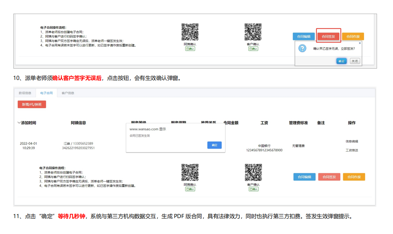The width and height of the screenshot is (393, 234).
Task: Click top panel's blue 合同编辑 button
Action: 304,36
